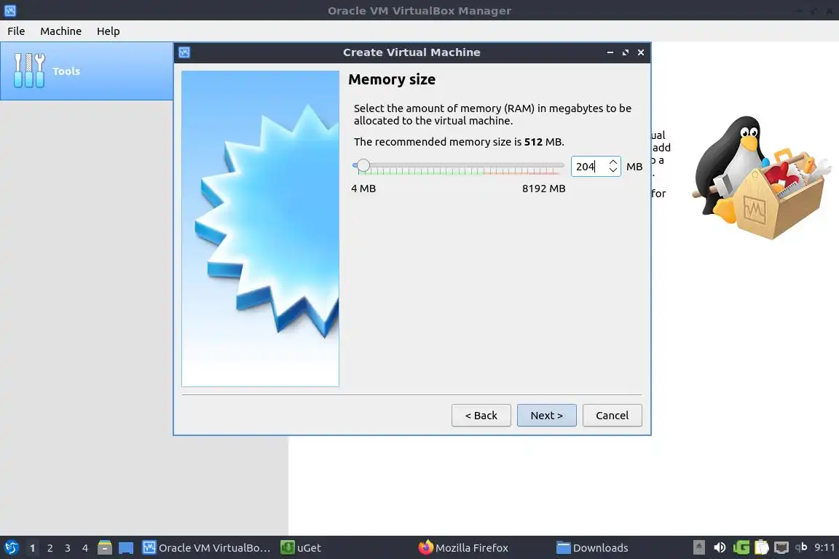
Task: Switch to workspace 1
Action: pos(33,548)
